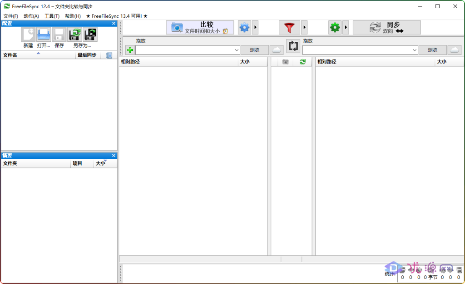Image resolution: width=465 pixels, height=284 pixels.
Task: Click the FreeFileSync app icon in title bar
Action: (x=6, y=6)
